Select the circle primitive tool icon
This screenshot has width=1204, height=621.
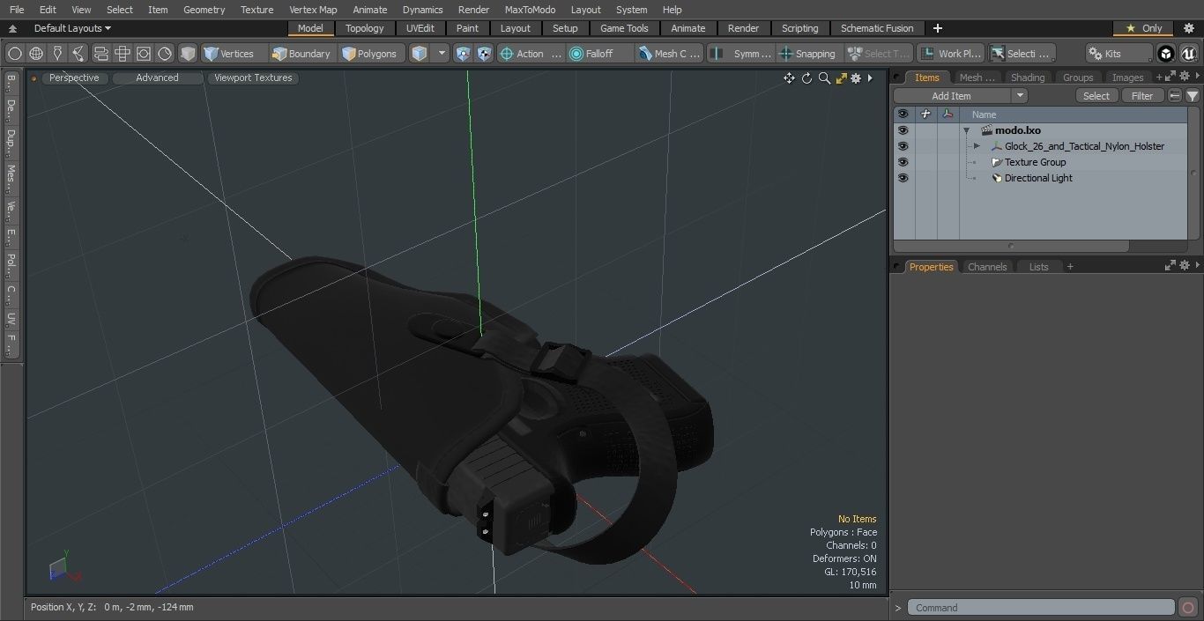[x=14, y=54]
